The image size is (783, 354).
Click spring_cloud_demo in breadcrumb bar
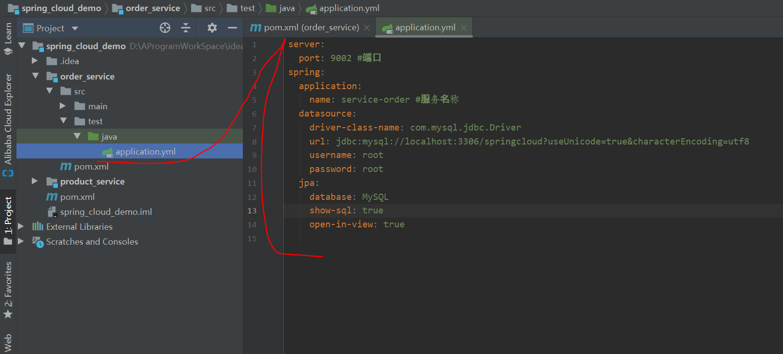61,8
